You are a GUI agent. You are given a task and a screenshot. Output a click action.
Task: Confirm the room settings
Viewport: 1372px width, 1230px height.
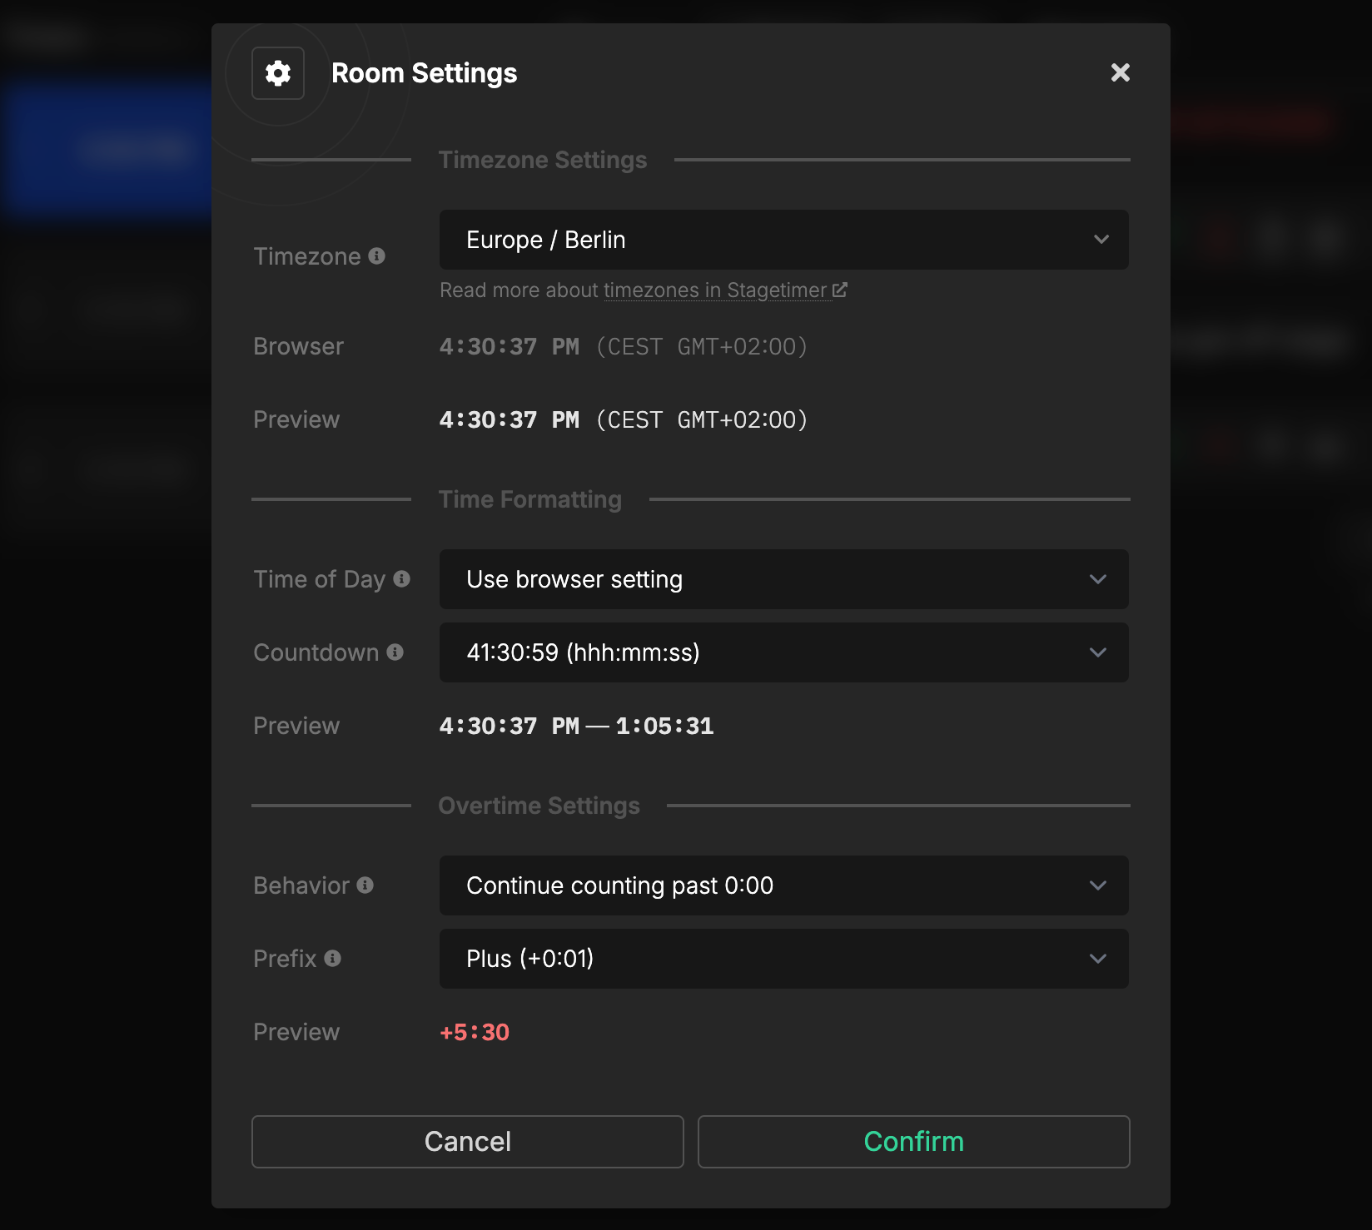[x=913, y=1142]
